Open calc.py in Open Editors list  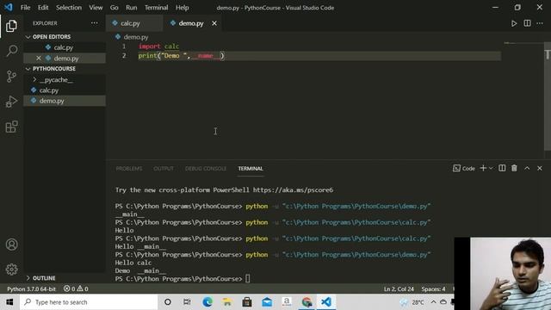pyautogui.click(x=65, y=47)
